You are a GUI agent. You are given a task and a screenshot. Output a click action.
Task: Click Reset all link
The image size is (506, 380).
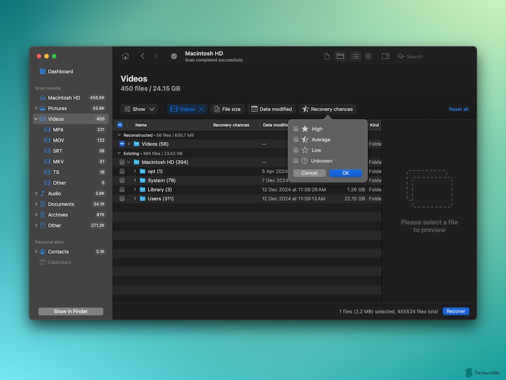(x=458, y=109)
